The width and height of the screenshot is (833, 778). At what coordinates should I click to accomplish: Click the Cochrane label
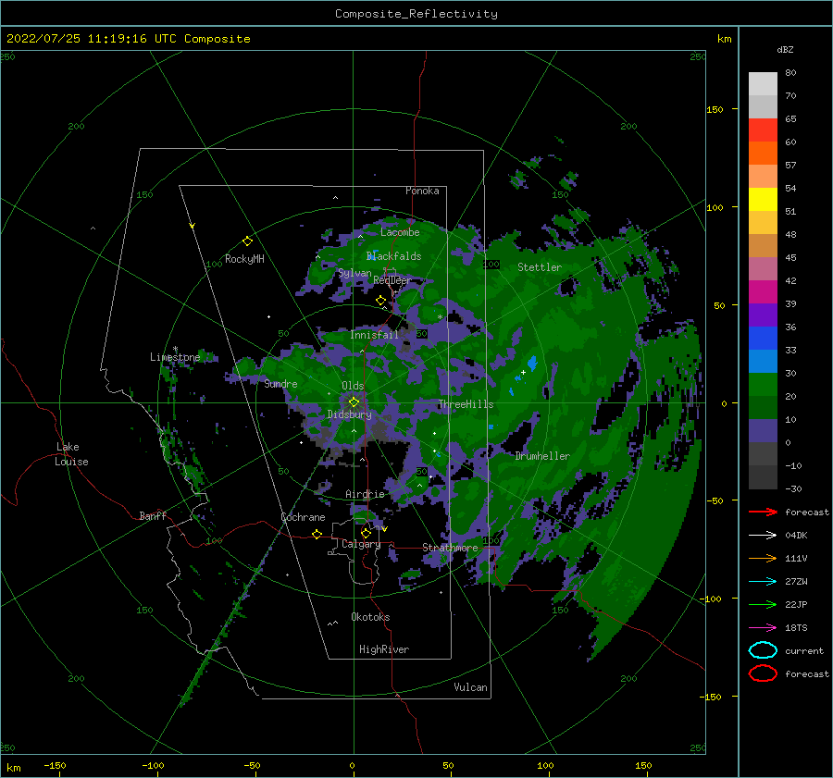coord(303,517)
